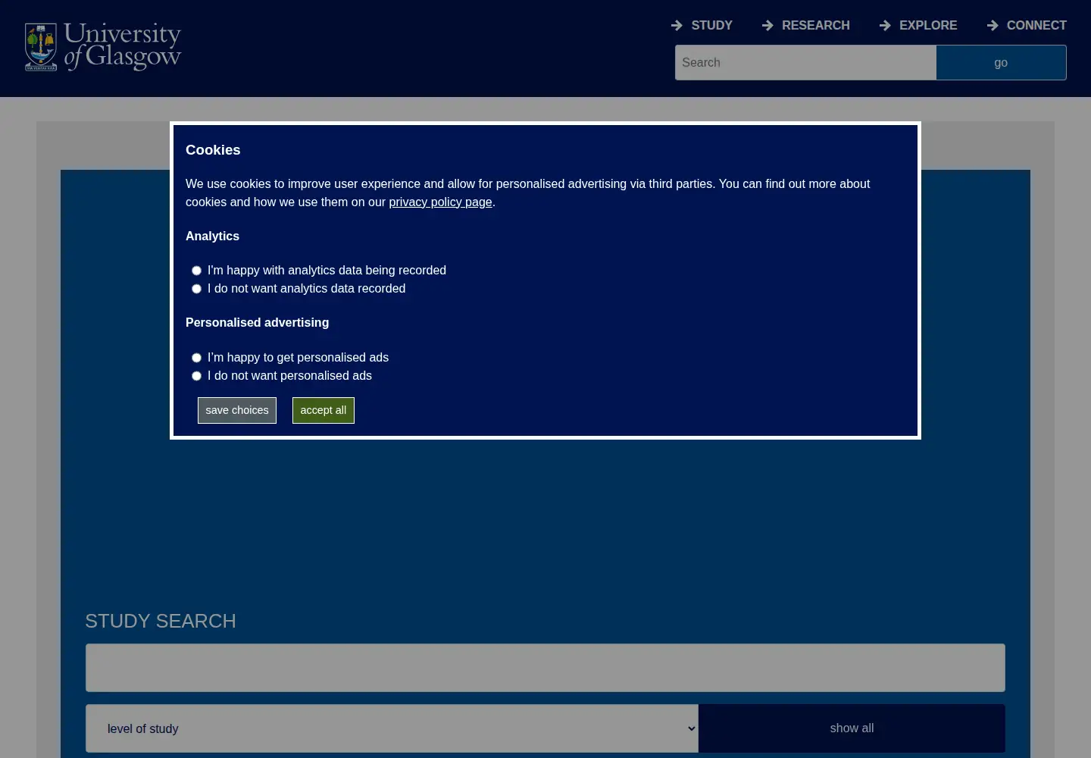Screen dimensions: 1091x758
Task: Click the go search button
Action: coord(1001,63)
